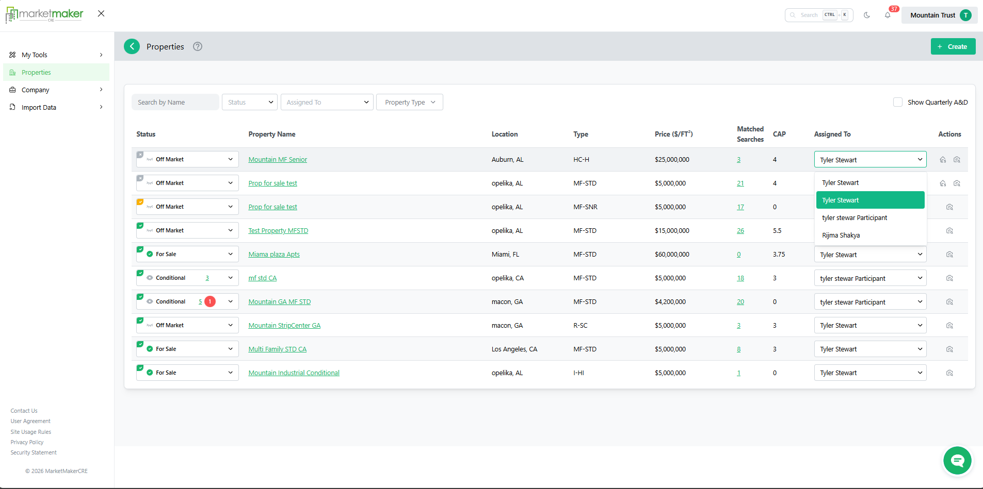Open the chat support bubble
The height and width of the screenshot is (489, 983).
click(x=957, y=460)
